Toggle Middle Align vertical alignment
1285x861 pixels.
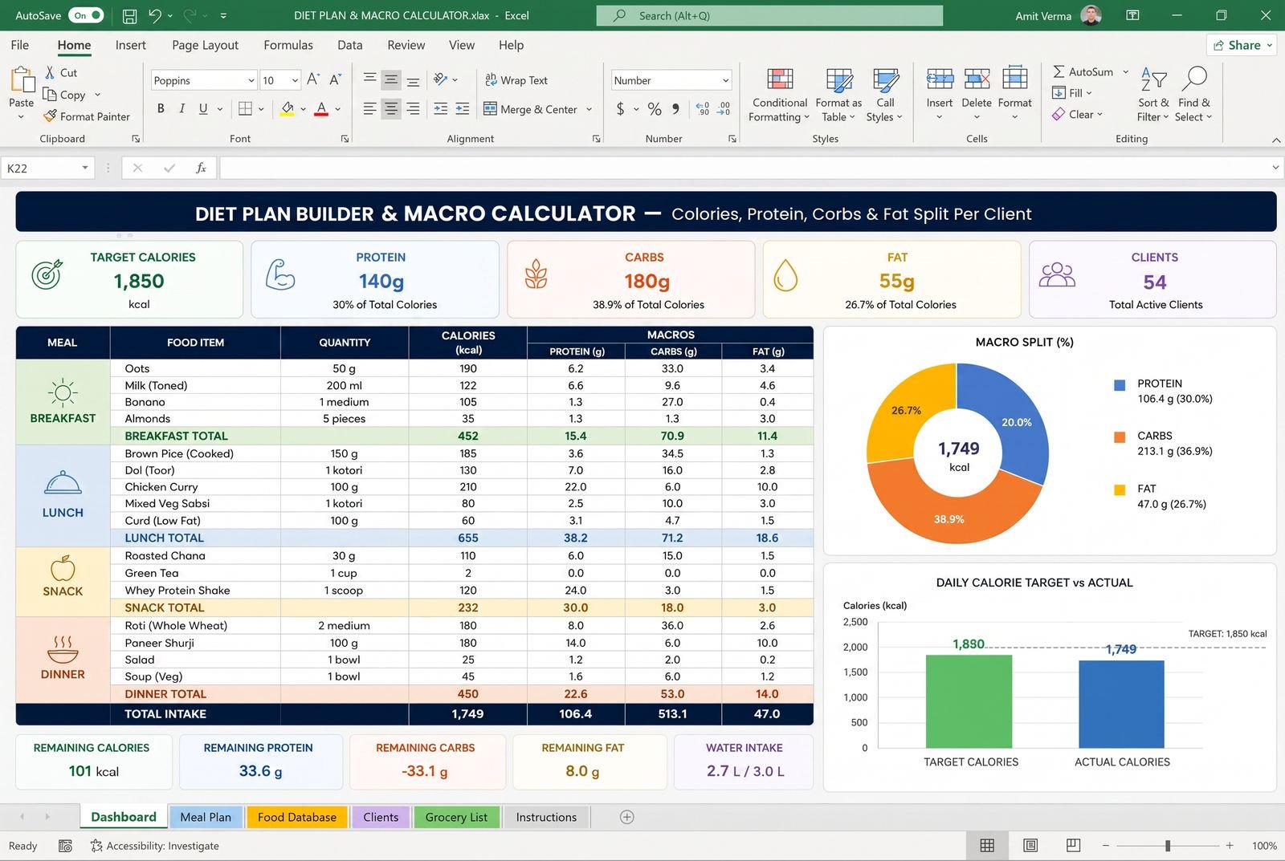pos(391,79)
